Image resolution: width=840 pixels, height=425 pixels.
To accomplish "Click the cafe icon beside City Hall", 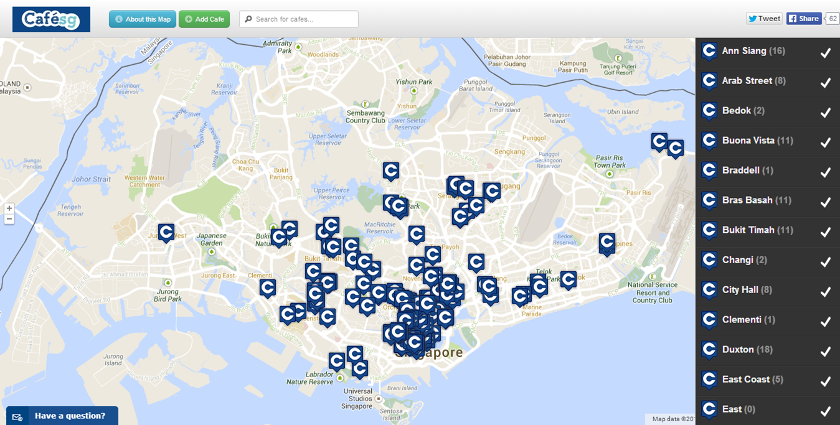I will click(709, 291).
